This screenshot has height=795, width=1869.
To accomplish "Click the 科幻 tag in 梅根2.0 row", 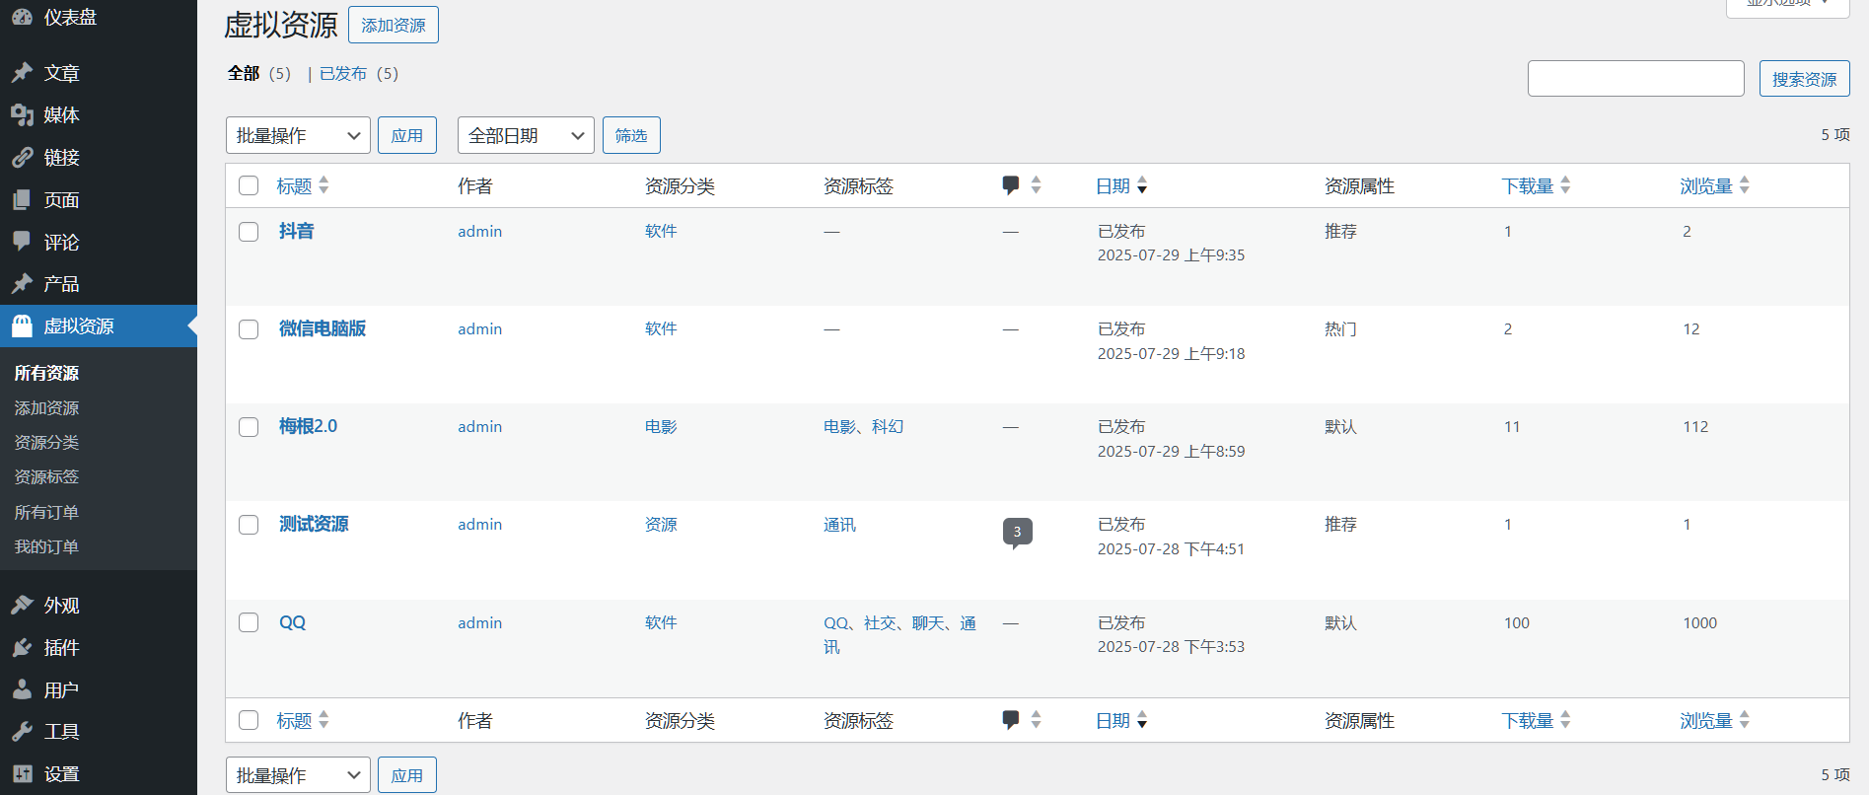I will pyautogui.click(x=888, y=426).
